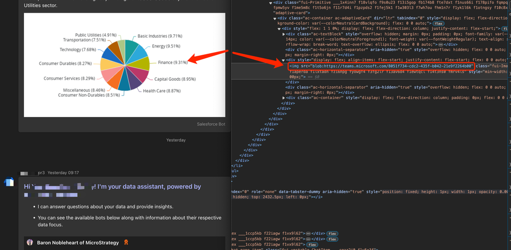Click the teal Basic Industries pie slice
Image resolution: width=511 pixels, height=250 pixels.
tap(131, 48)
